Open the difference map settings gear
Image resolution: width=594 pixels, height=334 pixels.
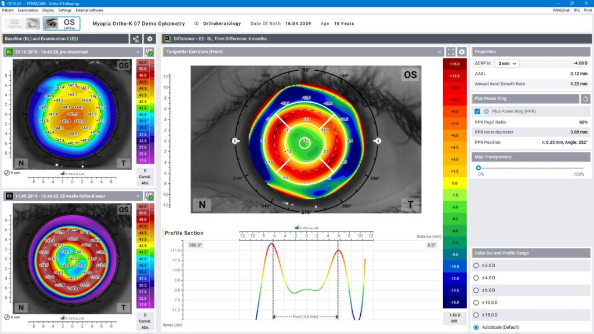[x=462, y=52]
